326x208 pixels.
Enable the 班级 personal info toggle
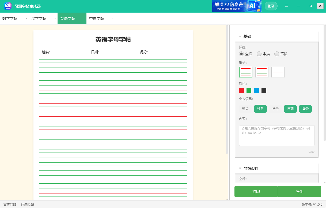click(245, 109)
